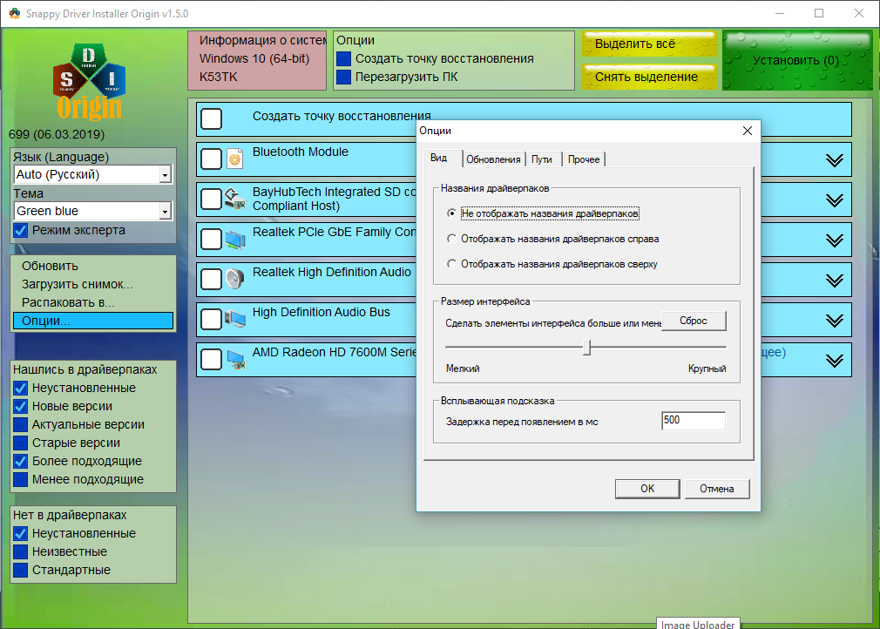The height and width of the screenshot is (629, 880).
Task: Switch to the Пути tab
Action: click(542, 159)
